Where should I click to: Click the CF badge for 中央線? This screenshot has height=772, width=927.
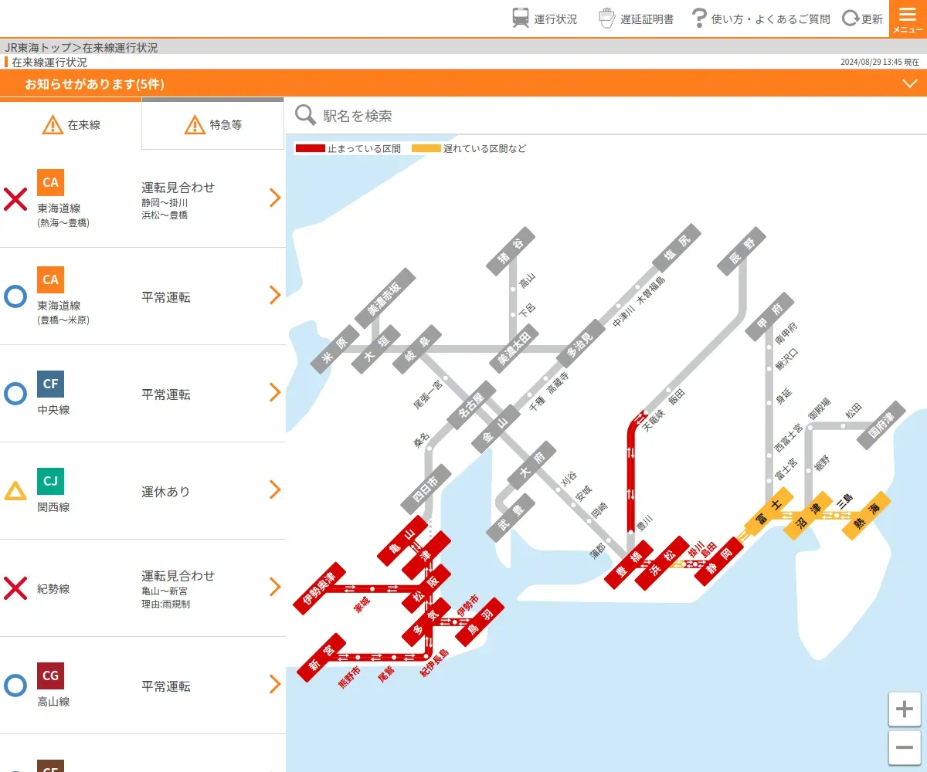(50, 384)
